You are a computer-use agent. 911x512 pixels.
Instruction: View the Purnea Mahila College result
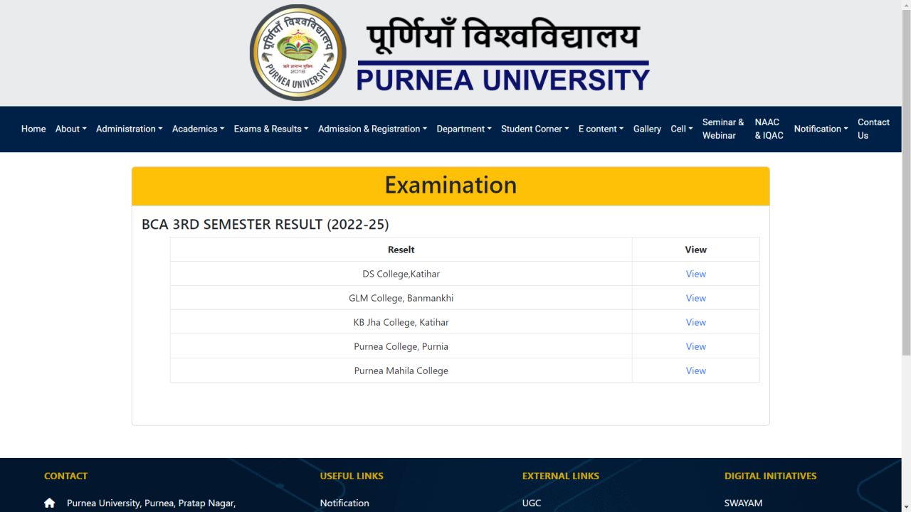pos(695,370)
